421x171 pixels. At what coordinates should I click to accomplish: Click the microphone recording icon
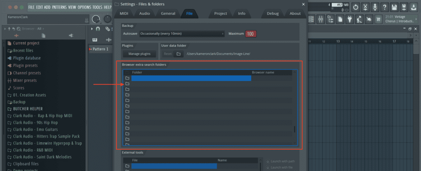pyautogui.click(x=375, y=7)
